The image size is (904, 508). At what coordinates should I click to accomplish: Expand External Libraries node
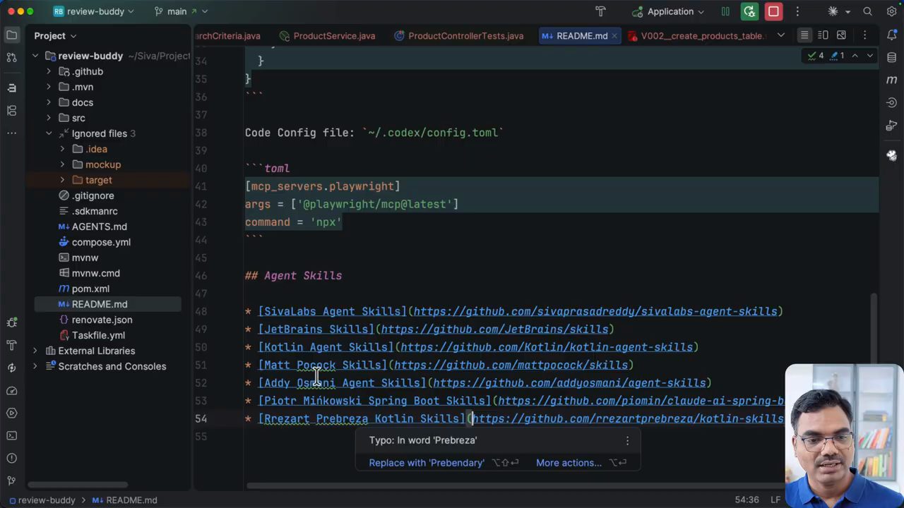(x=35, y=351)
